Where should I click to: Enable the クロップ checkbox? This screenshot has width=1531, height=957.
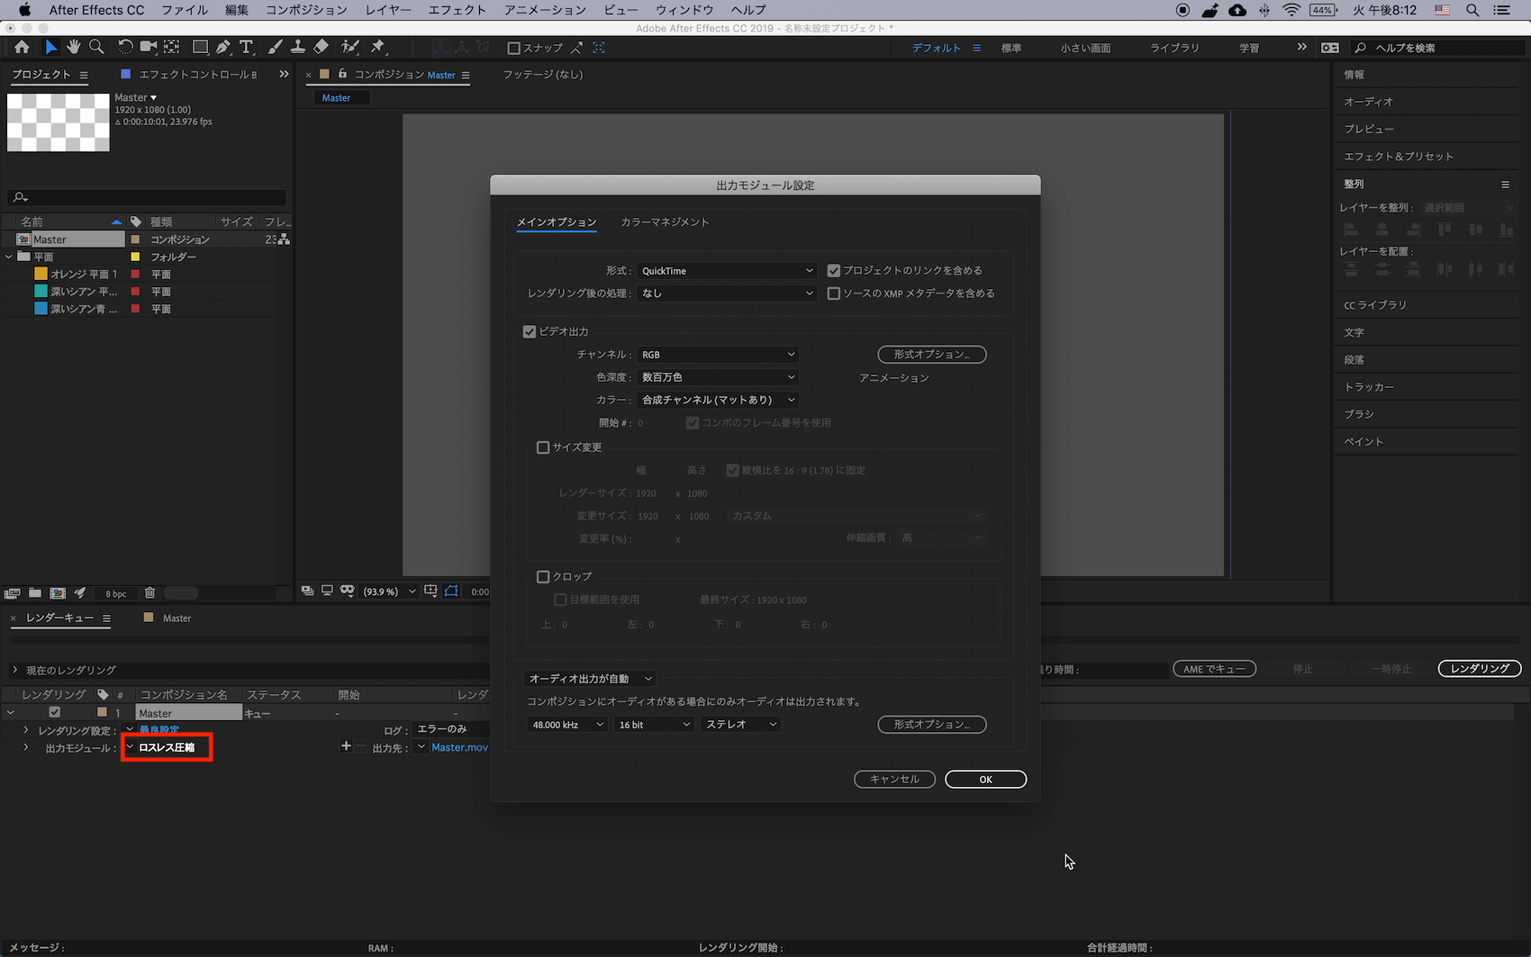coord(543,576)
